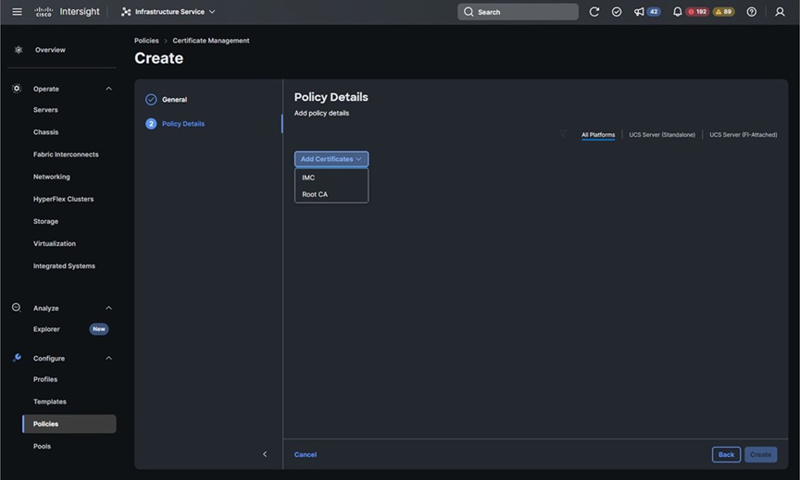The image size is (800, 480).
Task: Open Templates in sidebar
Action: tap(50, 402)
